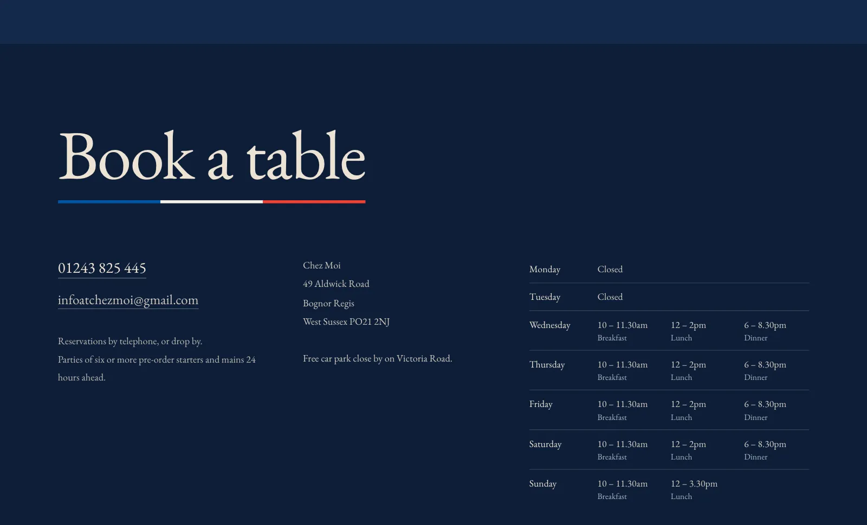Click 'Free car park close by' note
867x525 pixels.
point(378,358)
